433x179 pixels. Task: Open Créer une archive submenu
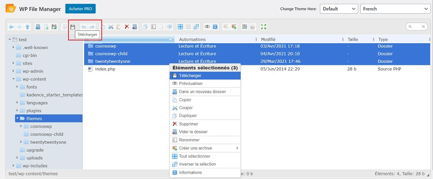205,148
